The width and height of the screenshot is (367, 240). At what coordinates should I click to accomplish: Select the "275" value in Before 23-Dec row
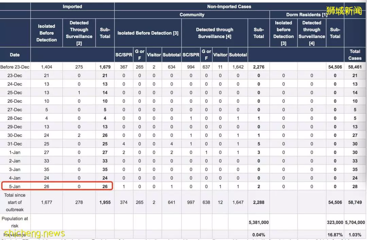click(79, 67)
